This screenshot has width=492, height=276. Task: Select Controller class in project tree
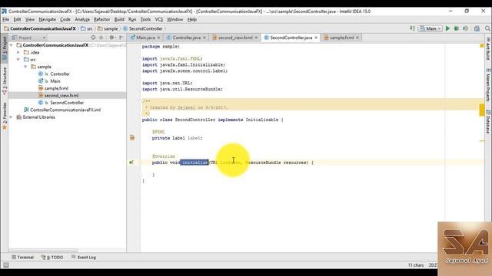60,74
